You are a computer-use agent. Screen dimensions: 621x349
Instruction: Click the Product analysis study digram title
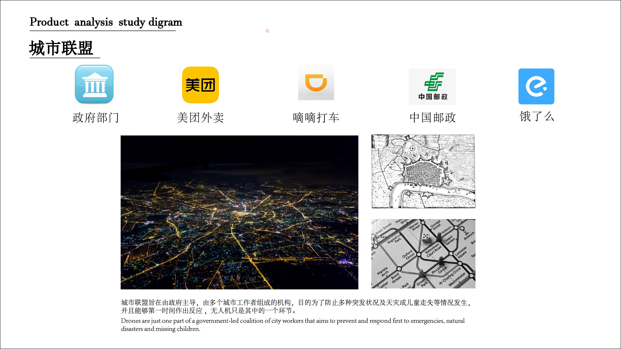(106, 22)
